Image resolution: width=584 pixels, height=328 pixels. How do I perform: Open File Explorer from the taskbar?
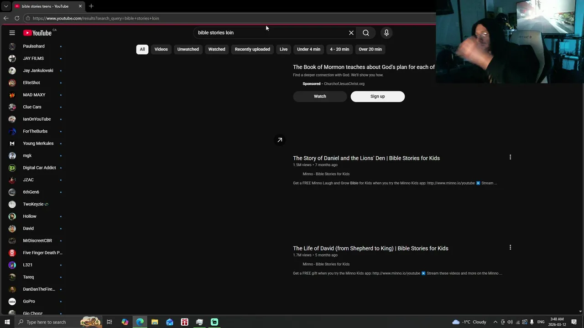[x=155, y=322]
